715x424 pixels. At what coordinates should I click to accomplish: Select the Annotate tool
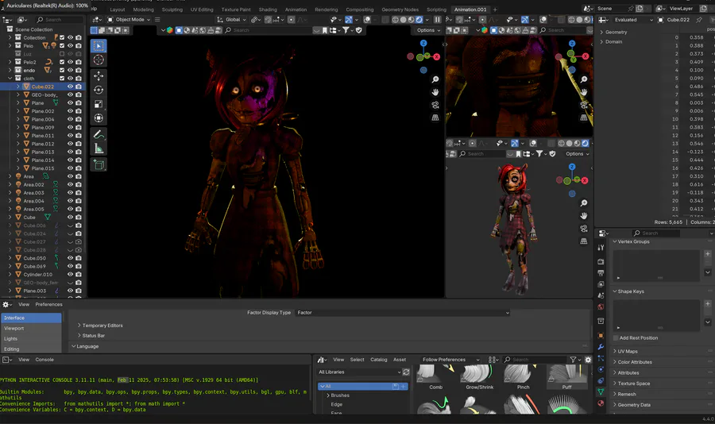(x=99, y=134)
